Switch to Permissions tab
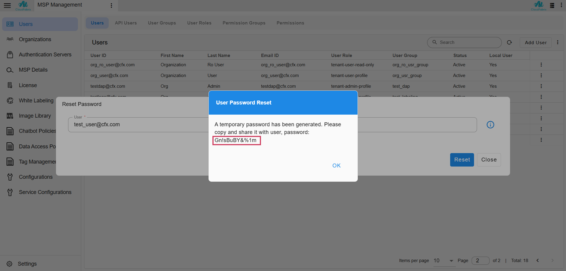The height and width of the screenshot is (271, 566). point(290,23)
